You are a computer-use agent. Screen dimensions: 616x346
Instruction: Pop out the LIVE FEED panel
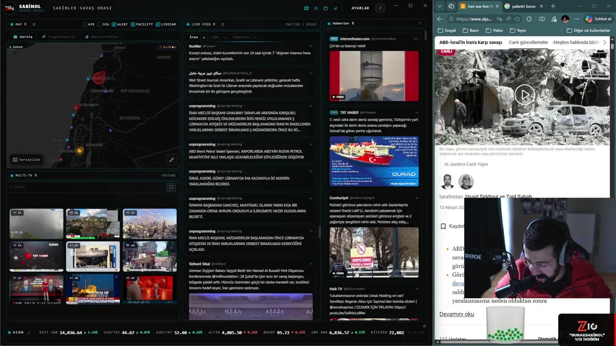pyautogui.click(x=222, y=24)
